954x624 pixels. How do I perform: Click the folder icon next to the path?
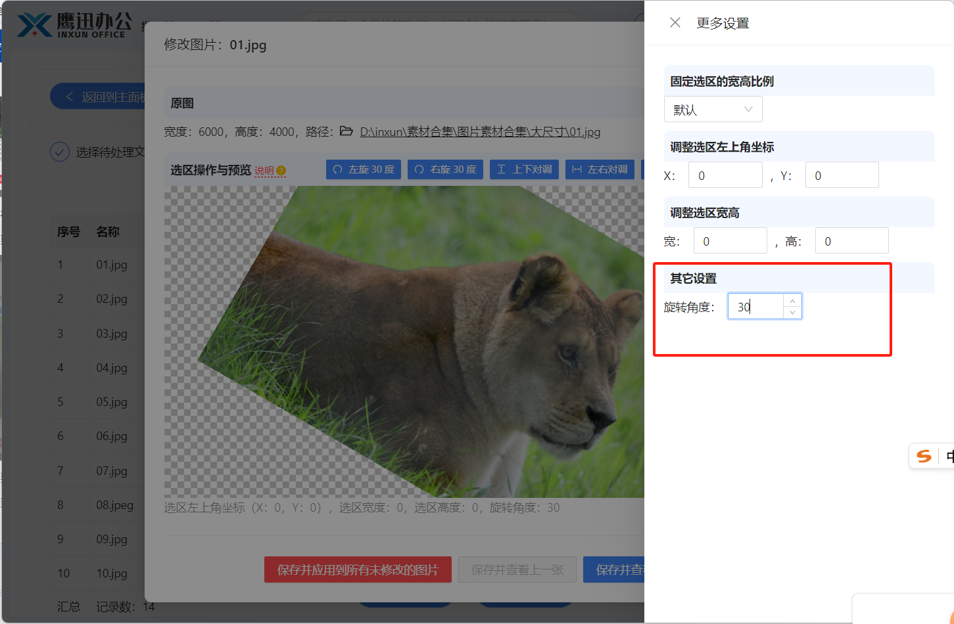point(346,131)
